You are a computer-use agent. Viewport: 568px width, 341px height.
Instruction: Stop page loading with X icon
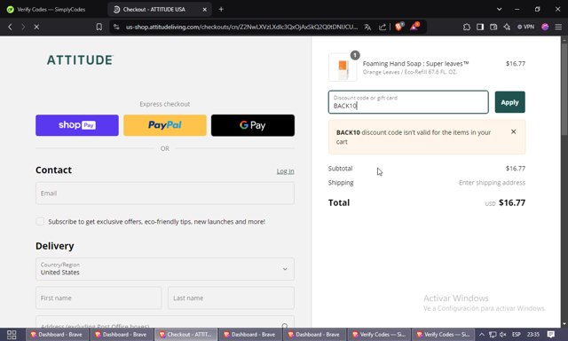(36, 27)
